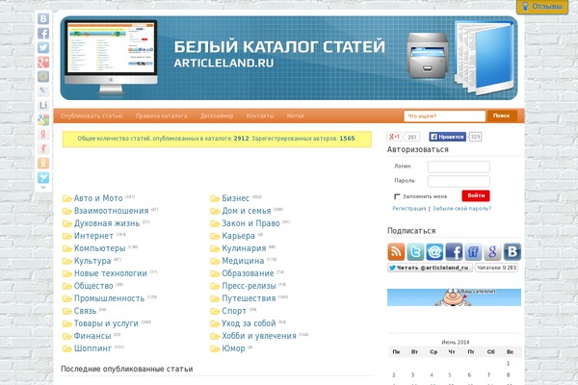
Task: Open Дисклаймер menu item
Action: point(217,115)
